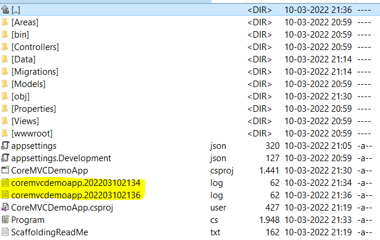Click the CoreMVCDemoApp.csproj user file icon

(5, 208)
